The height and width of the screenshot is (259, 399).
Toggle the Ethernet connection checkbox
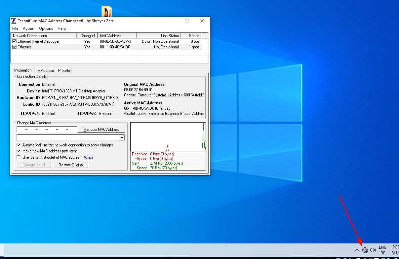[x=14, y=47]
